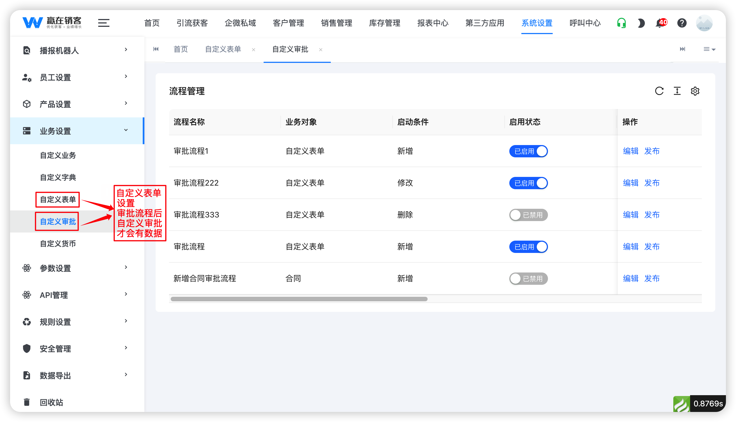The image size is (736, 422).
Task: Jump to the first tab arrow icon
Action: click(x=156, y=49)
